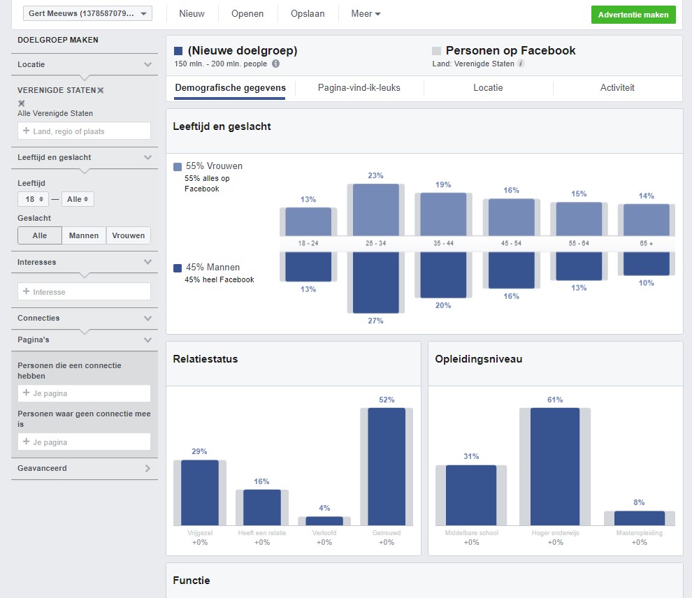Open the maximum age dropdown showing Alle
This screenshot has height=598, width=692.
pos(78,199)
